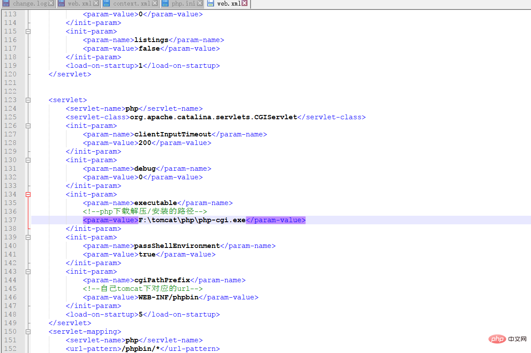The image size is (531, 353).
Task: Click the php install path comment on line 136
Action: click(x=145, y=211)
